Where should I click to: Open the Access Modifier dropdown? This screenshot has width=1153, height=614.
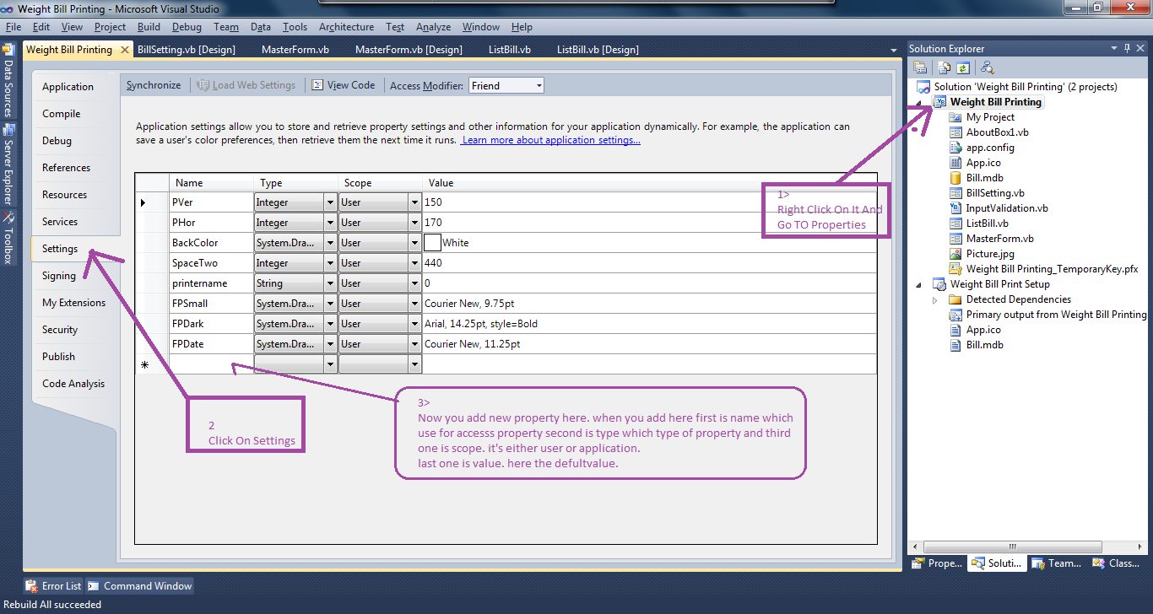tap(538, 84)
